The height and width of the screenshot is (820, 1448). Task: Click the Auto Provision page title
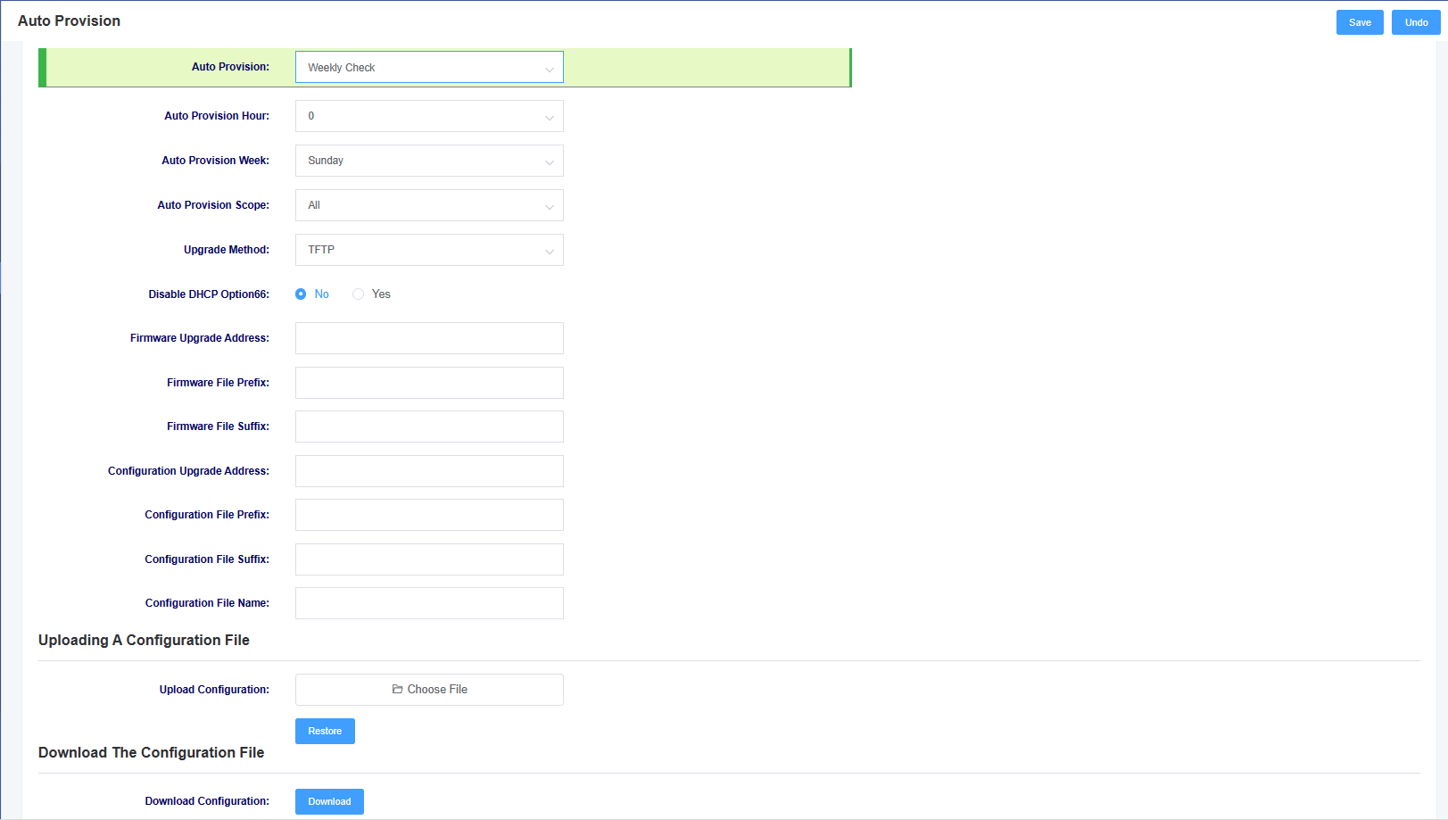(69, 21)
